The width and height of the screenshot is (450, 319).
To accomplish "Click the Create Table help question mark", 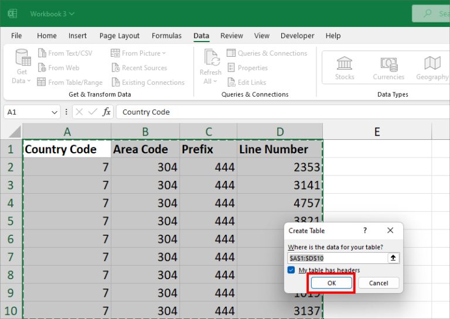I will point(365,231).
